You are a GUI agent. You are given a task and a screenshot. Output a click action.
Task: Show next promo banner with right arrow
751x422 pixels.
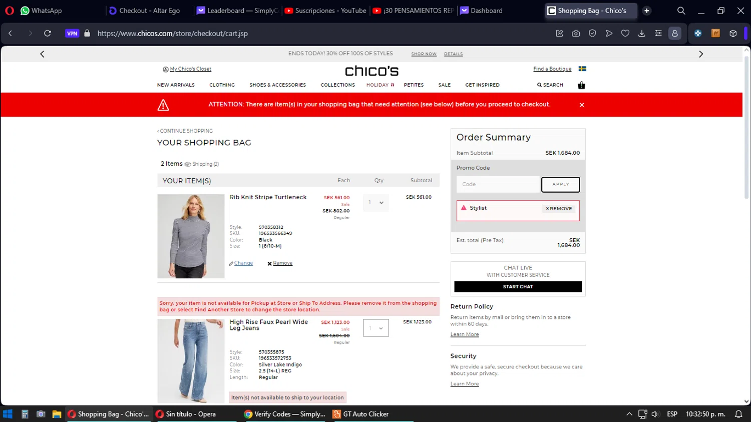tap(701, 54)
